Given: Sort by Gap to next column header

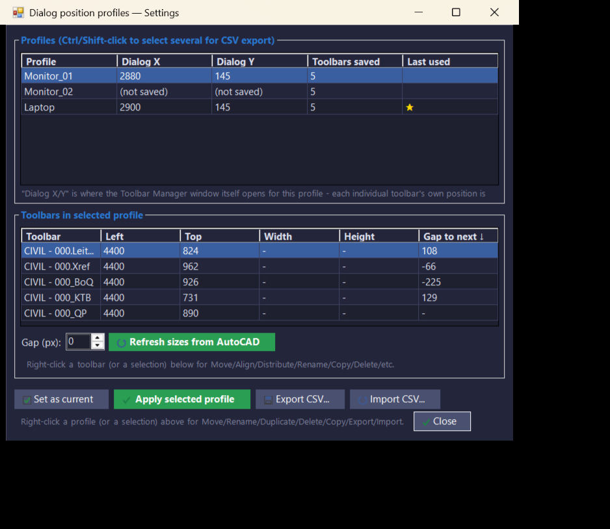Looking at the screenshot, I should [x=458, y=237].
